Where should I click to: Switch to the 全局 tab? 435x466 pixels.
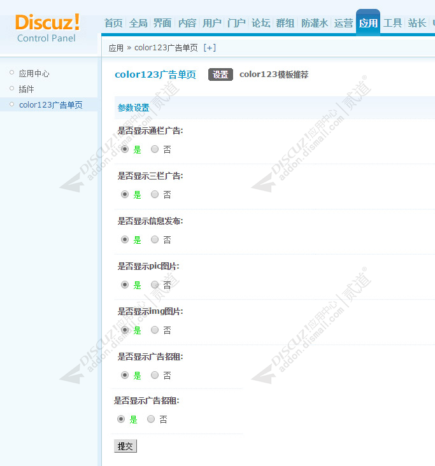pyautogui.click(x=138, y=23)
